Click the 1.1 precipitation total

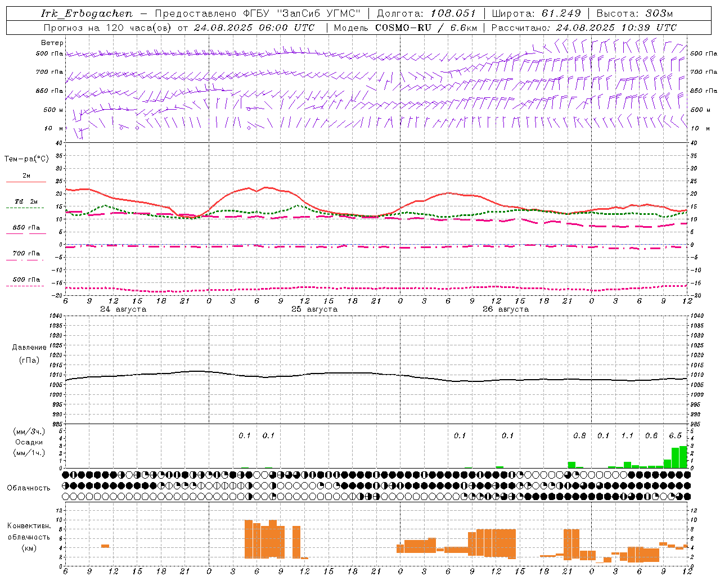[627, 435]
